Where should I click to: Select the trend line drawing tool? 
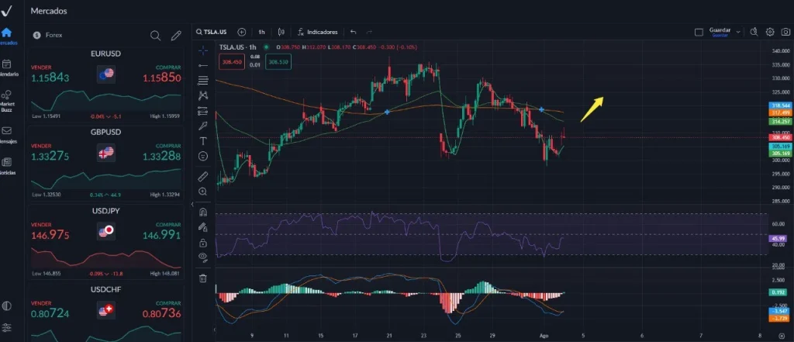[x=203, y=65]
